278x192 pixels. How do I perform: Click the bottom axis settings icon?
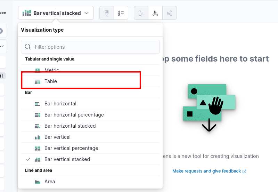tap(155, 13)
